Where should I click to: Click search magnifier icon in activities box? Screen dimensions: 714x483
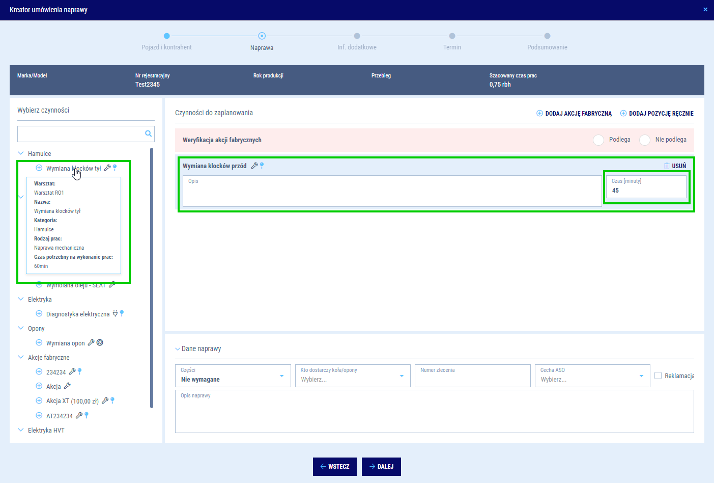point(148,134)
